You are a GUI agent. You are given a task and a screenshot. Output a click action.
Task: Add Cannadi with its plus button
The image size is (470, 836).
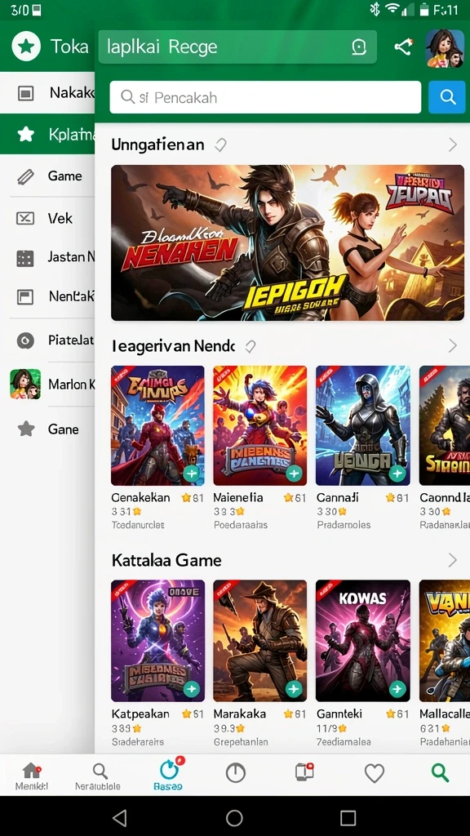(x=397, y=473)
